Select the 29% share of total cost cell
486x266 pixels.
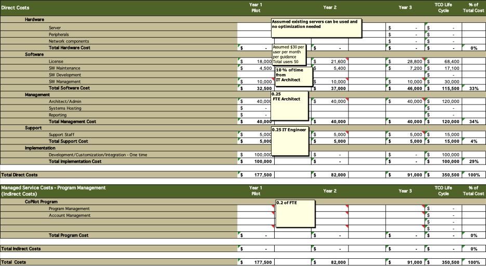(x=474, y=161)
